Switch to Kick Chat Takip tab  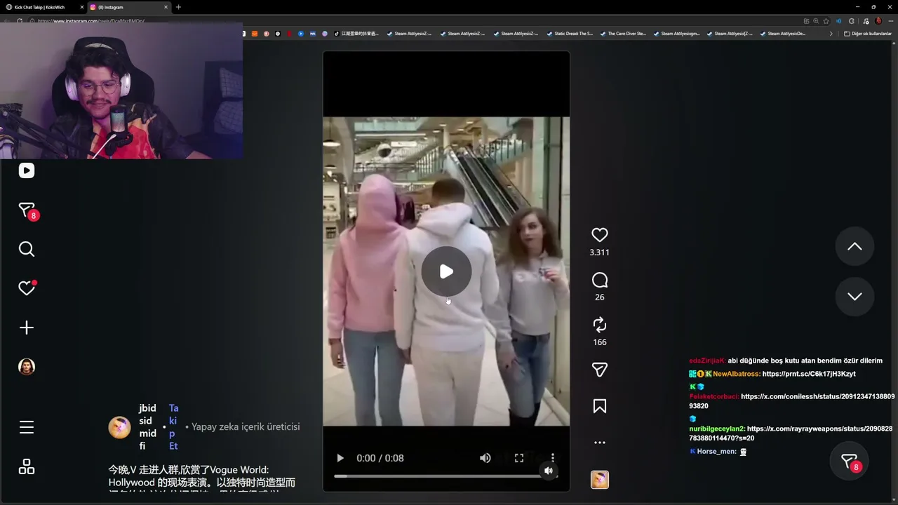click(43, 7)
